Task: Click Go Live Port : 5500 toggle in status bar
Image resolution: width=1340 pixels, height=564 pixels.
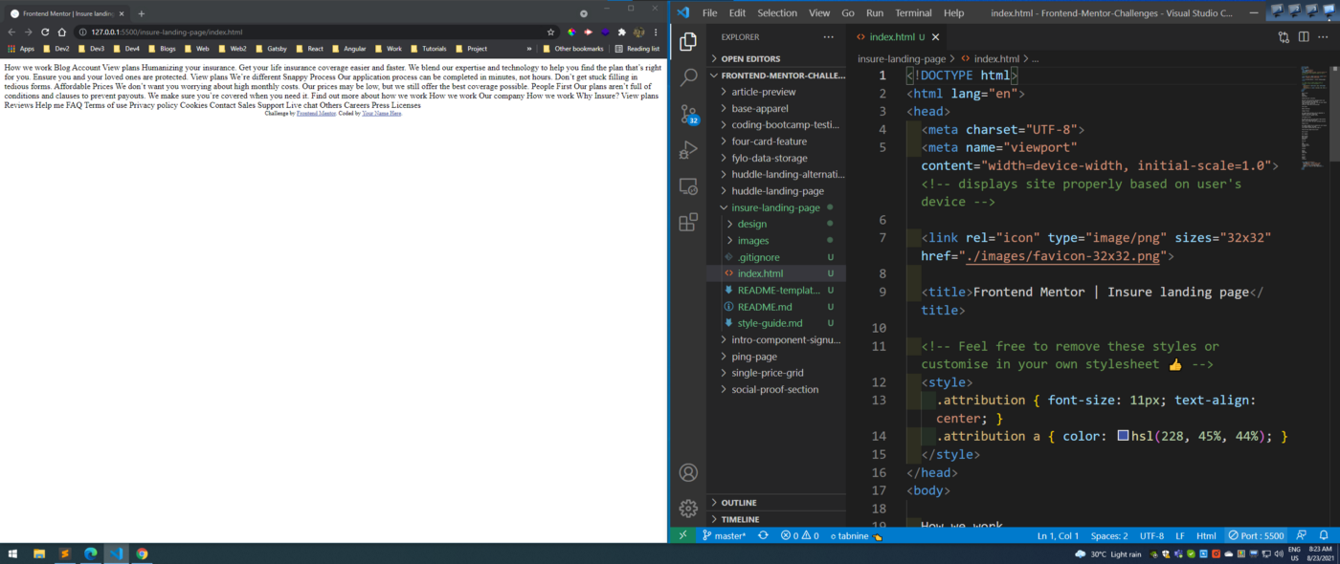Action: tap(1257, 536)
